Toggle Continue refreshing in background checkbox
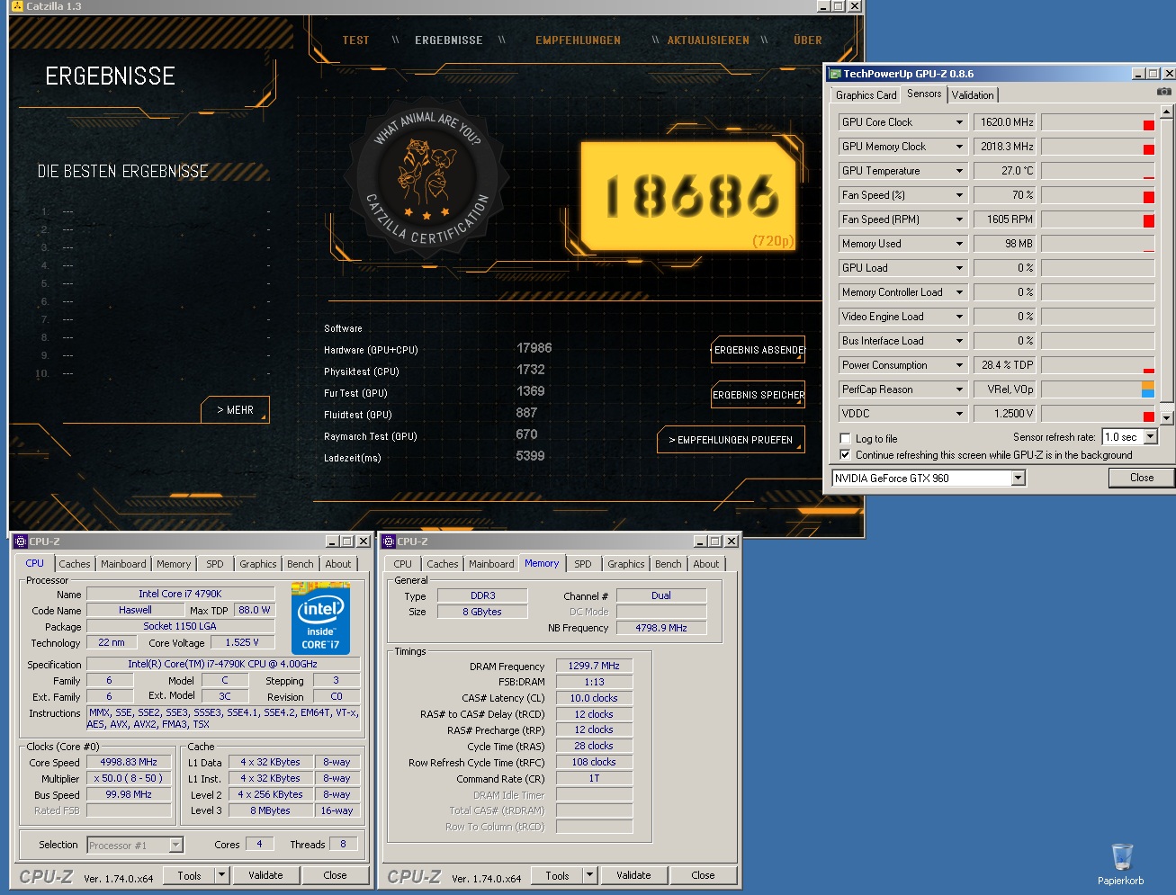The width and height of the screenshot is (1176, 895). pyautogui.click(x=845, y=455)
